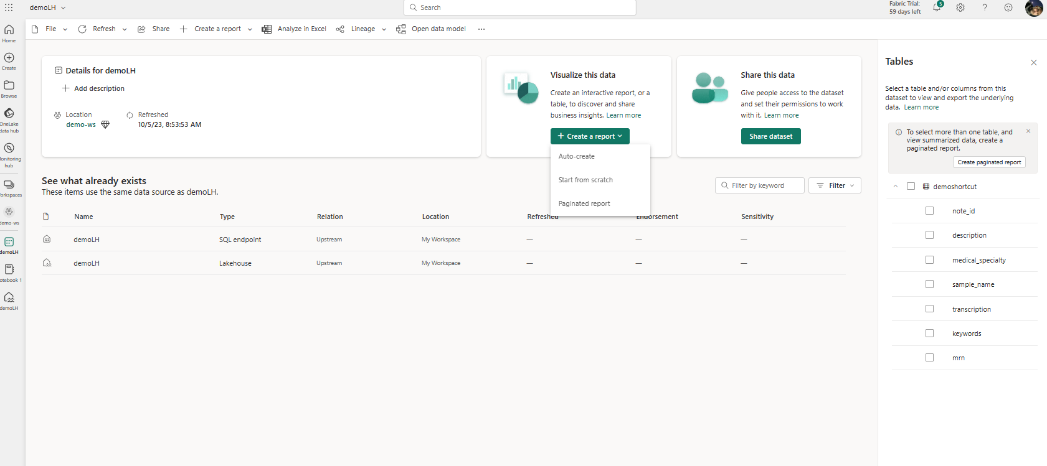
Task: Expand the Refresh dropdown arrow
Action: 125,29
